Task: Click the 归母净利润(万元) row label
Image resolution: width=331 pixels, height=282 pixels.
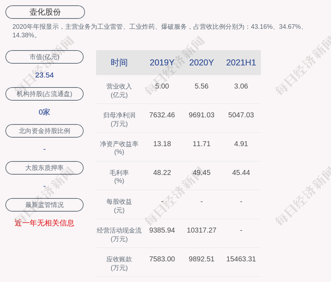Action: point(119,119)
